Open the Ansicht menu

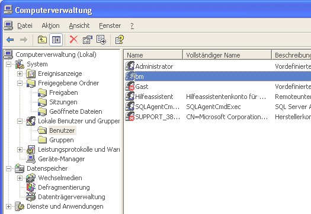tap(79, 25)
